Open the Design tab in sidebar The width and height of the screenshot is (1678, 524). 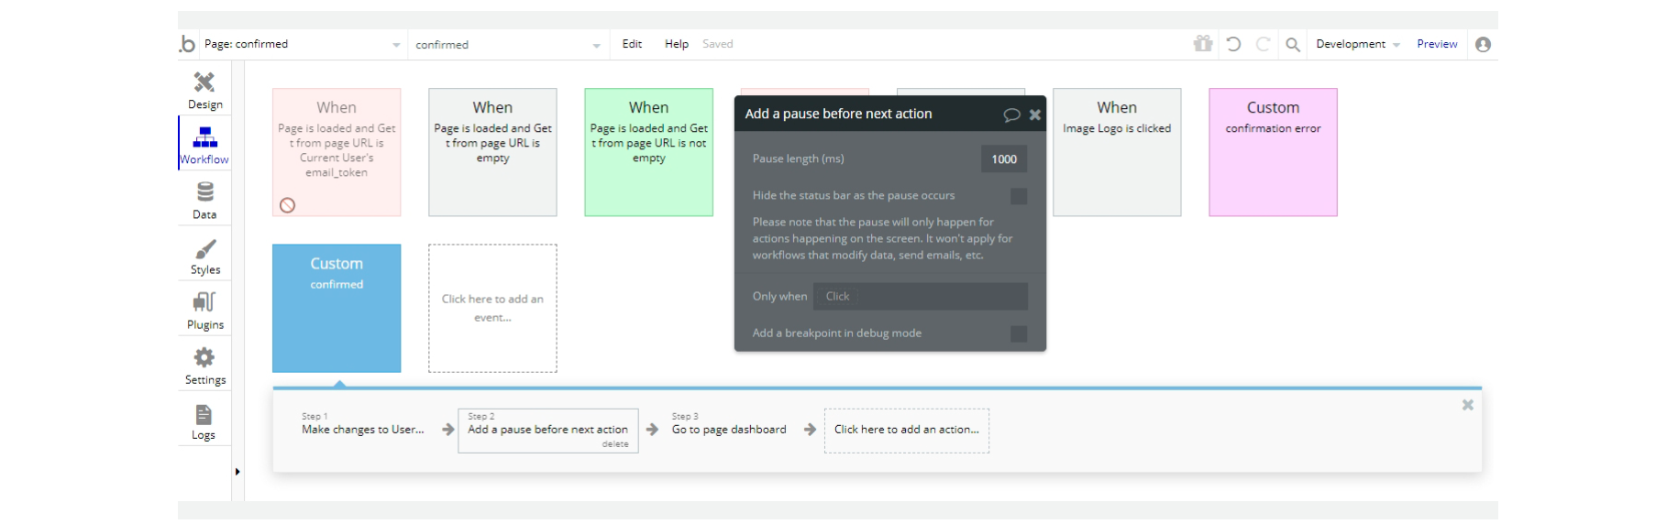204,90
